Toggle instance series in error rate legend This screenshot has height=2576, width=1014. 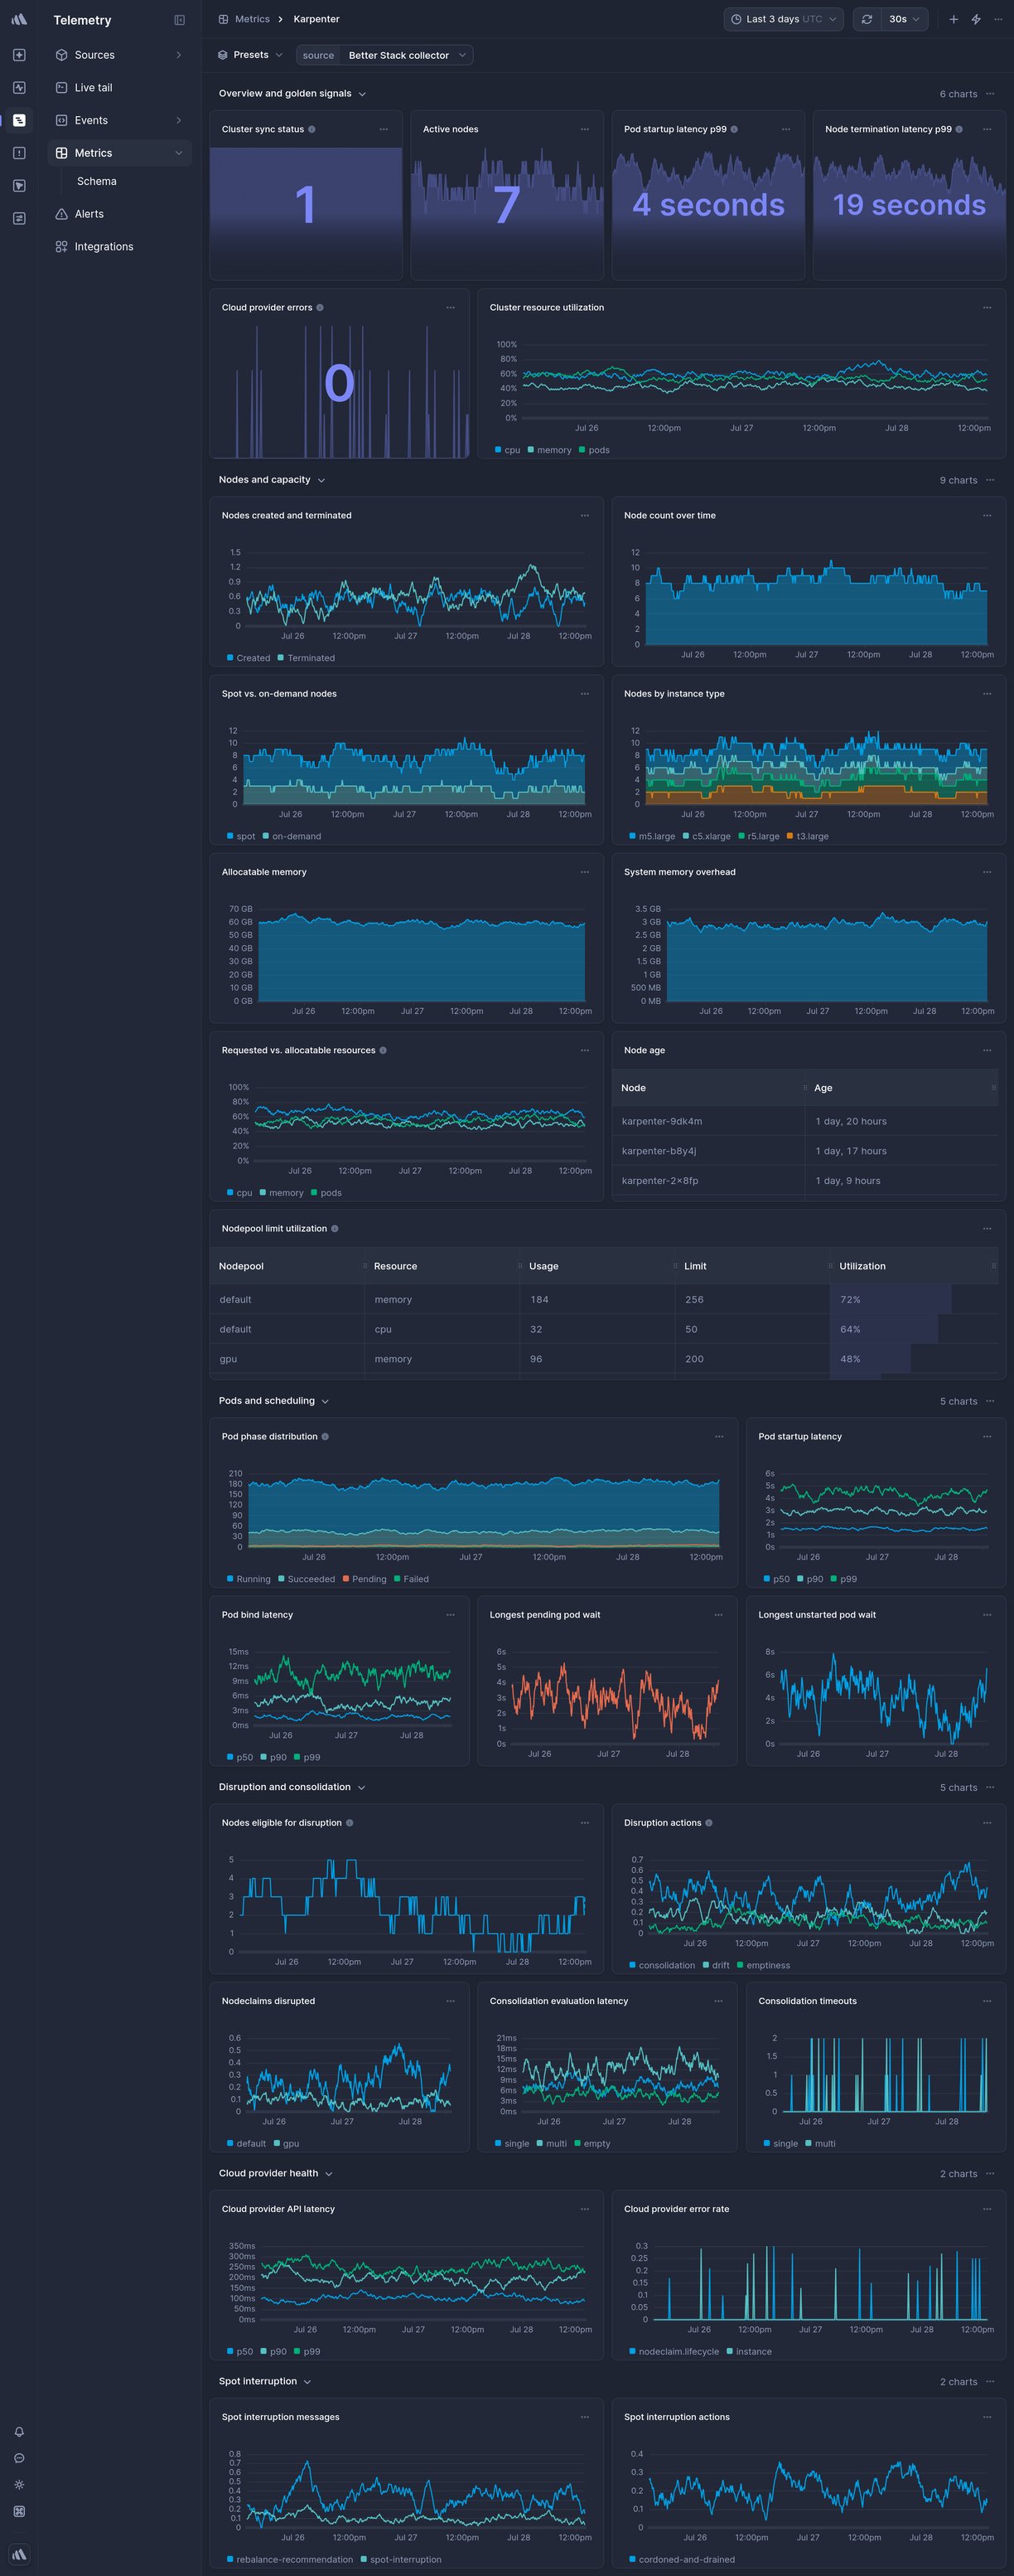click(749, 2351)
